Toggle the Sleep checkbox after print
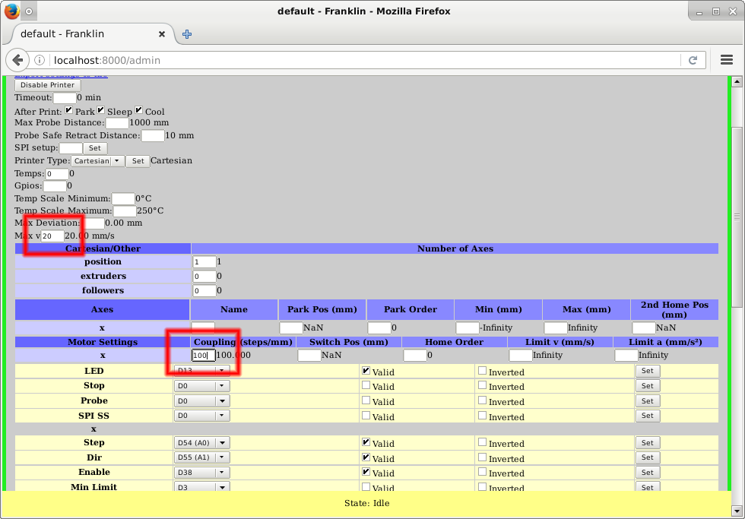 (x=100, y=110)
